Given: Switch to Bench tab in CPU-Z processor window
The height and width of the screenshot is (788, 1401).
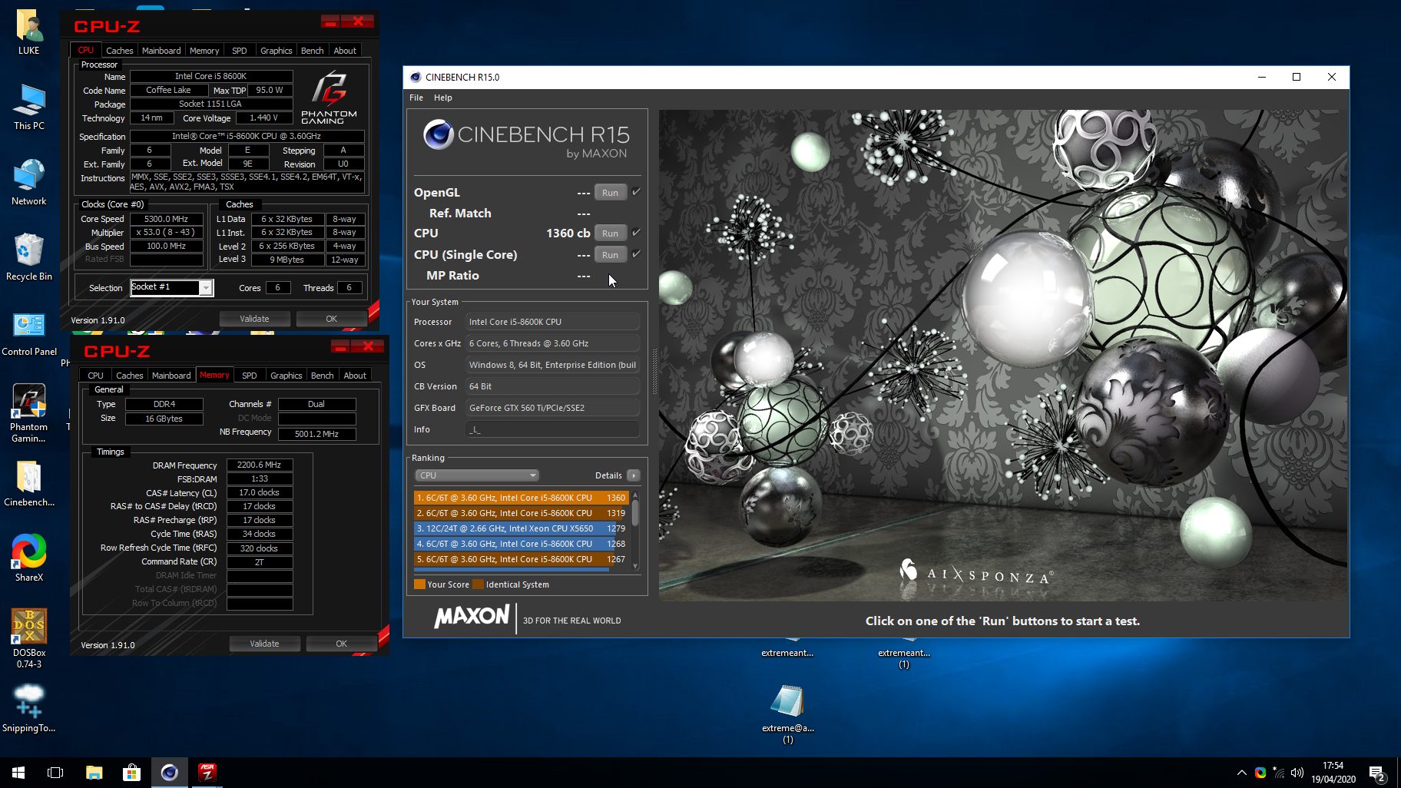Looking at the screenshot, I should pyautogui.click(x=312, y=51).
